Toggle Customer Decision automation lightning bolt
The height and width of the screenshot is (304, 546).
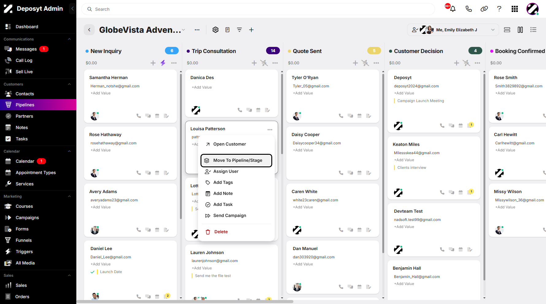(466, 63)
